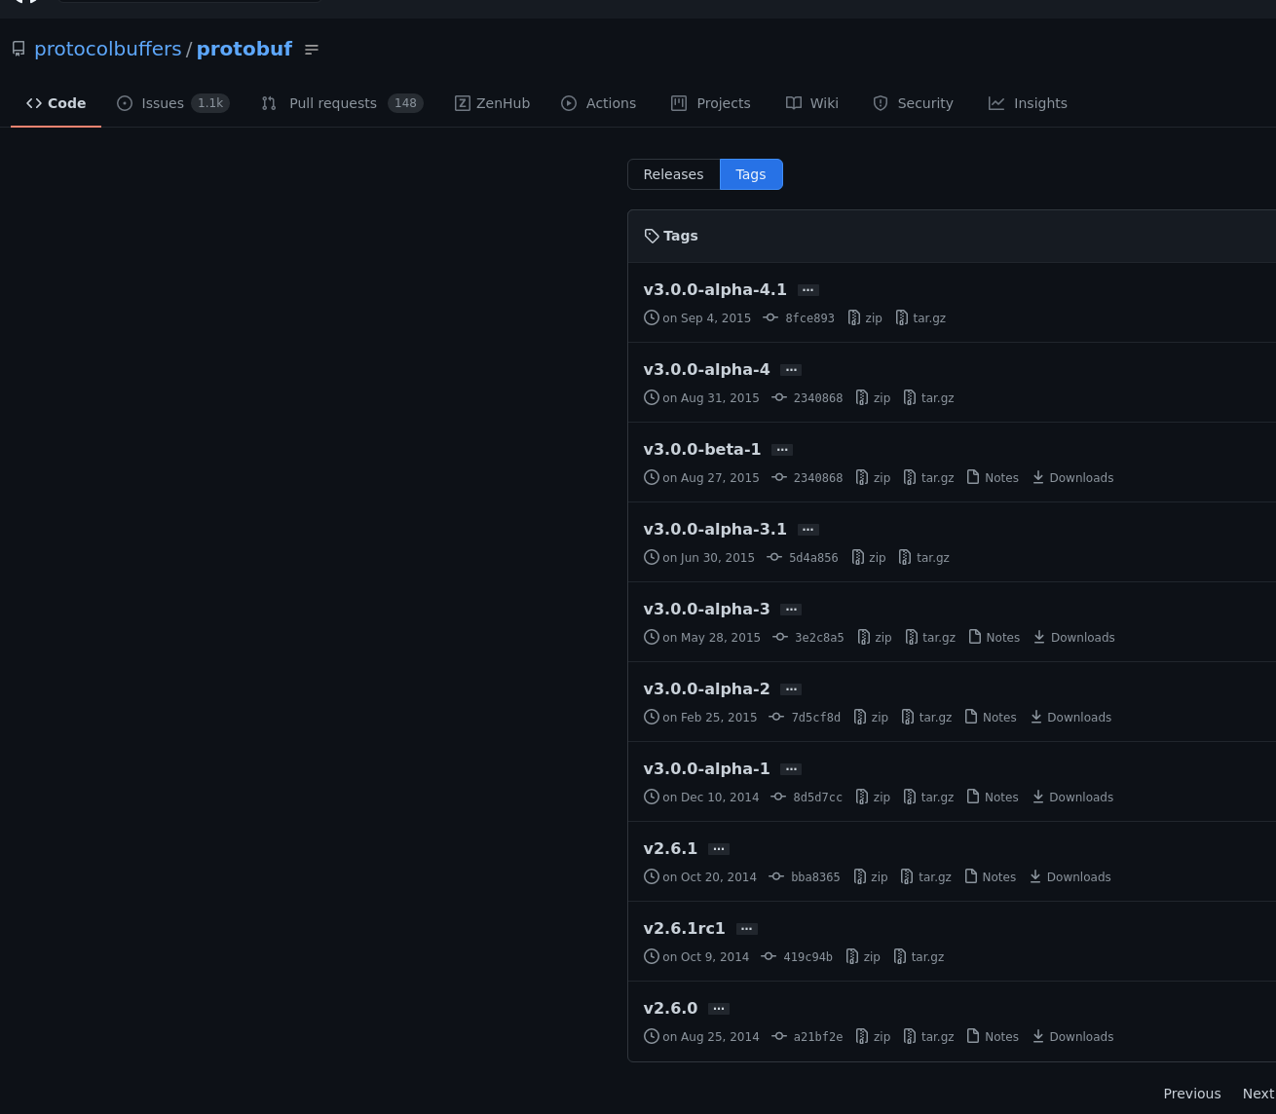
Task: Open commit 8fce893
Action: click(x=799, y=318)
